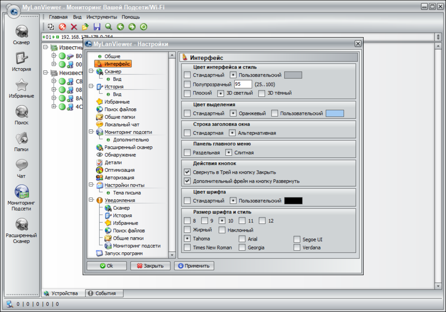Uncheck Дополнительный фрейм на кнопку Развернуть

click(x=187, y=181)
